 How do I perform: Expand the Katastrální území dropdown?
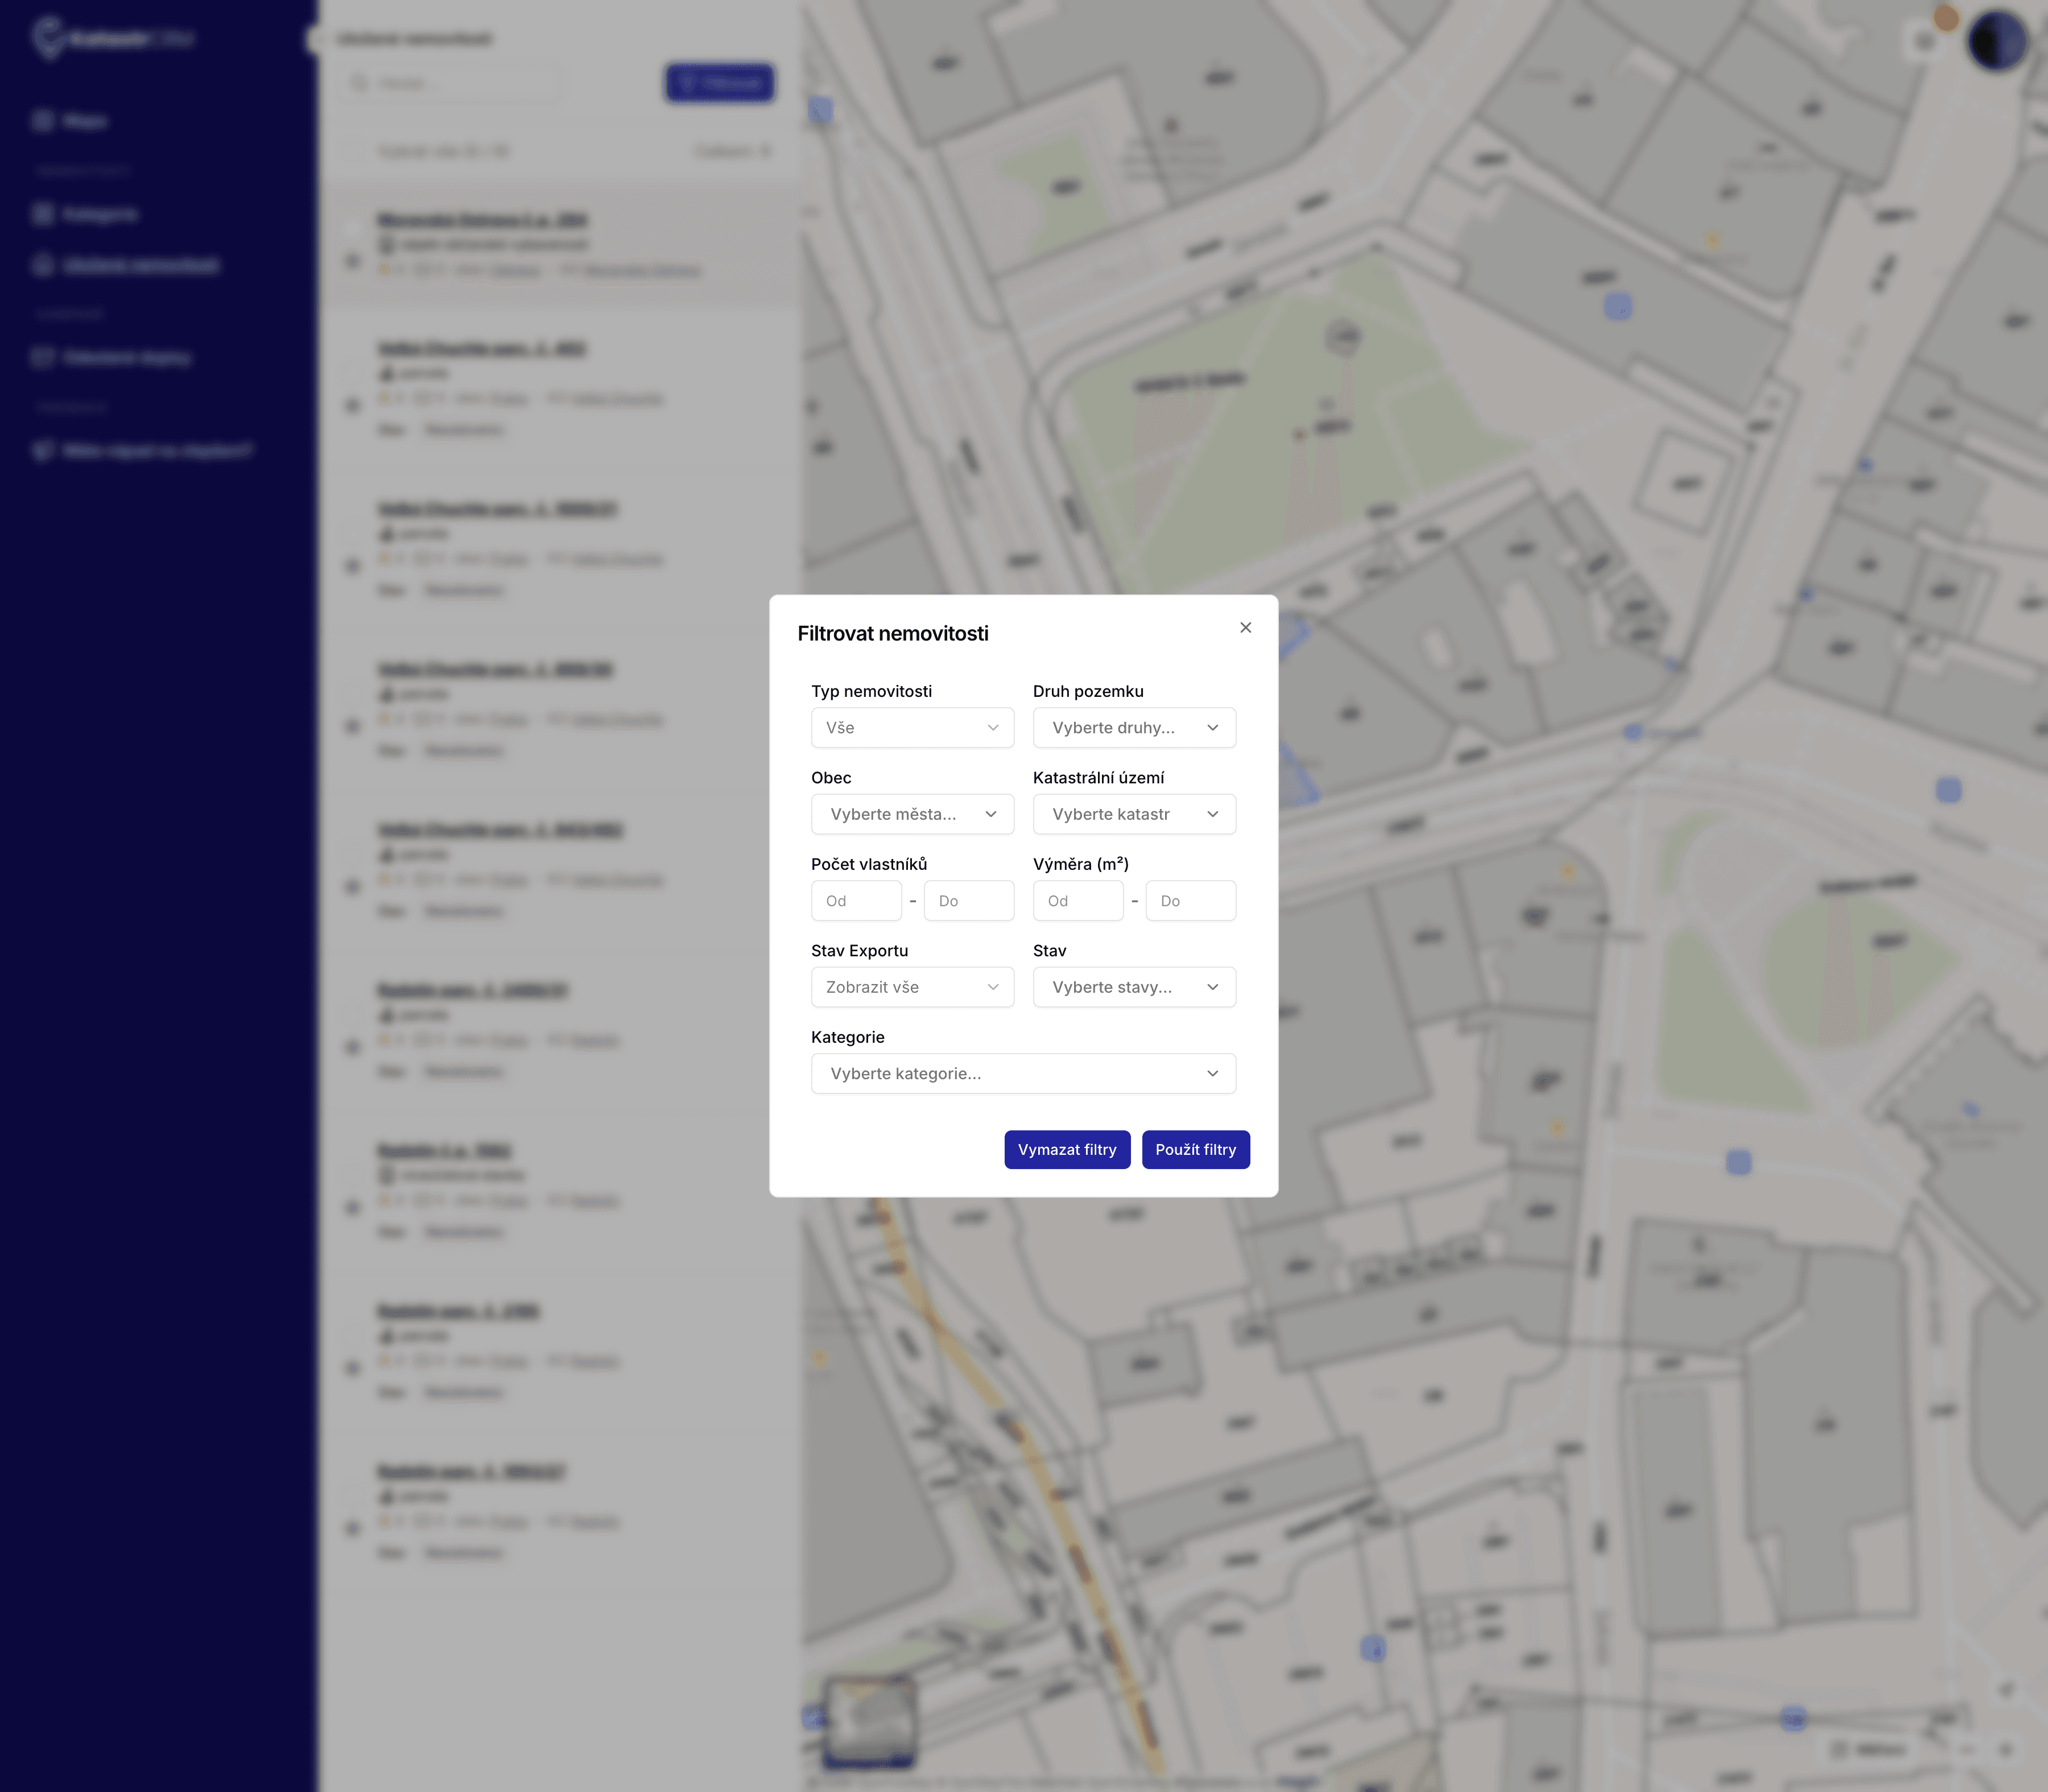(x=1134, y=814)
